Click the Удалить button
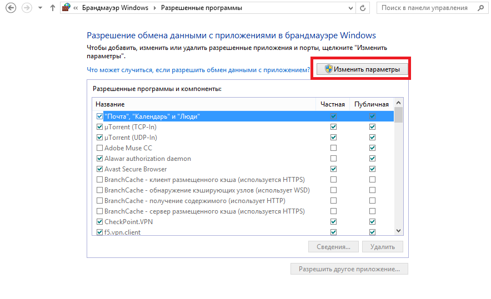This screenshot has height=299, width=491. (382, 247)
